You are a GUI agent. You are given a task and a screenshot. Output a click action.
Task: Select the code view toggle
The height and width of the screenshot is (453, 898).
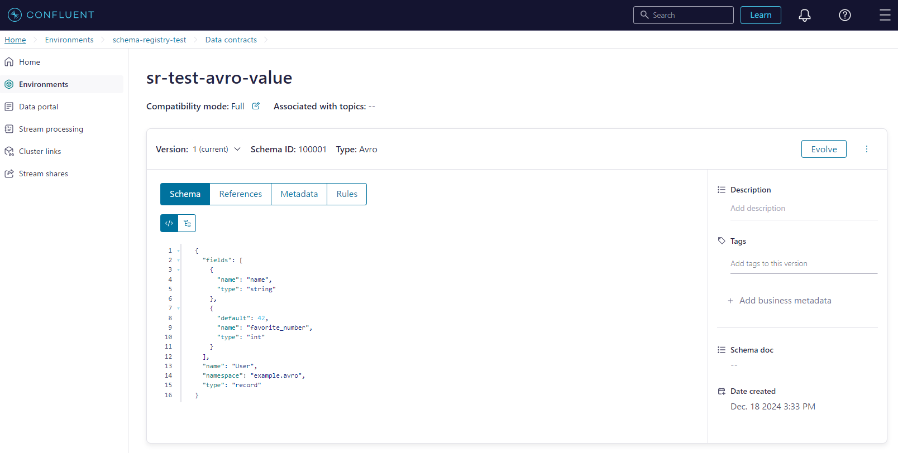point(169,223)
